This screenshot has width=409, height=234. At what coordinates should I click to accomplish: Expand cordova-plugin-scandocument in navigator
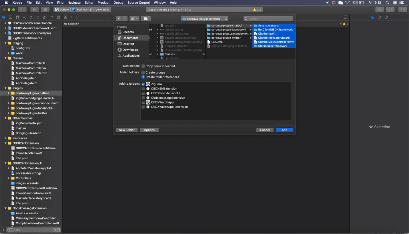tap(9, 103)
